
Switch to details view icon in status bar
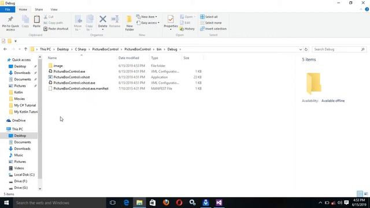pos(360,194)
